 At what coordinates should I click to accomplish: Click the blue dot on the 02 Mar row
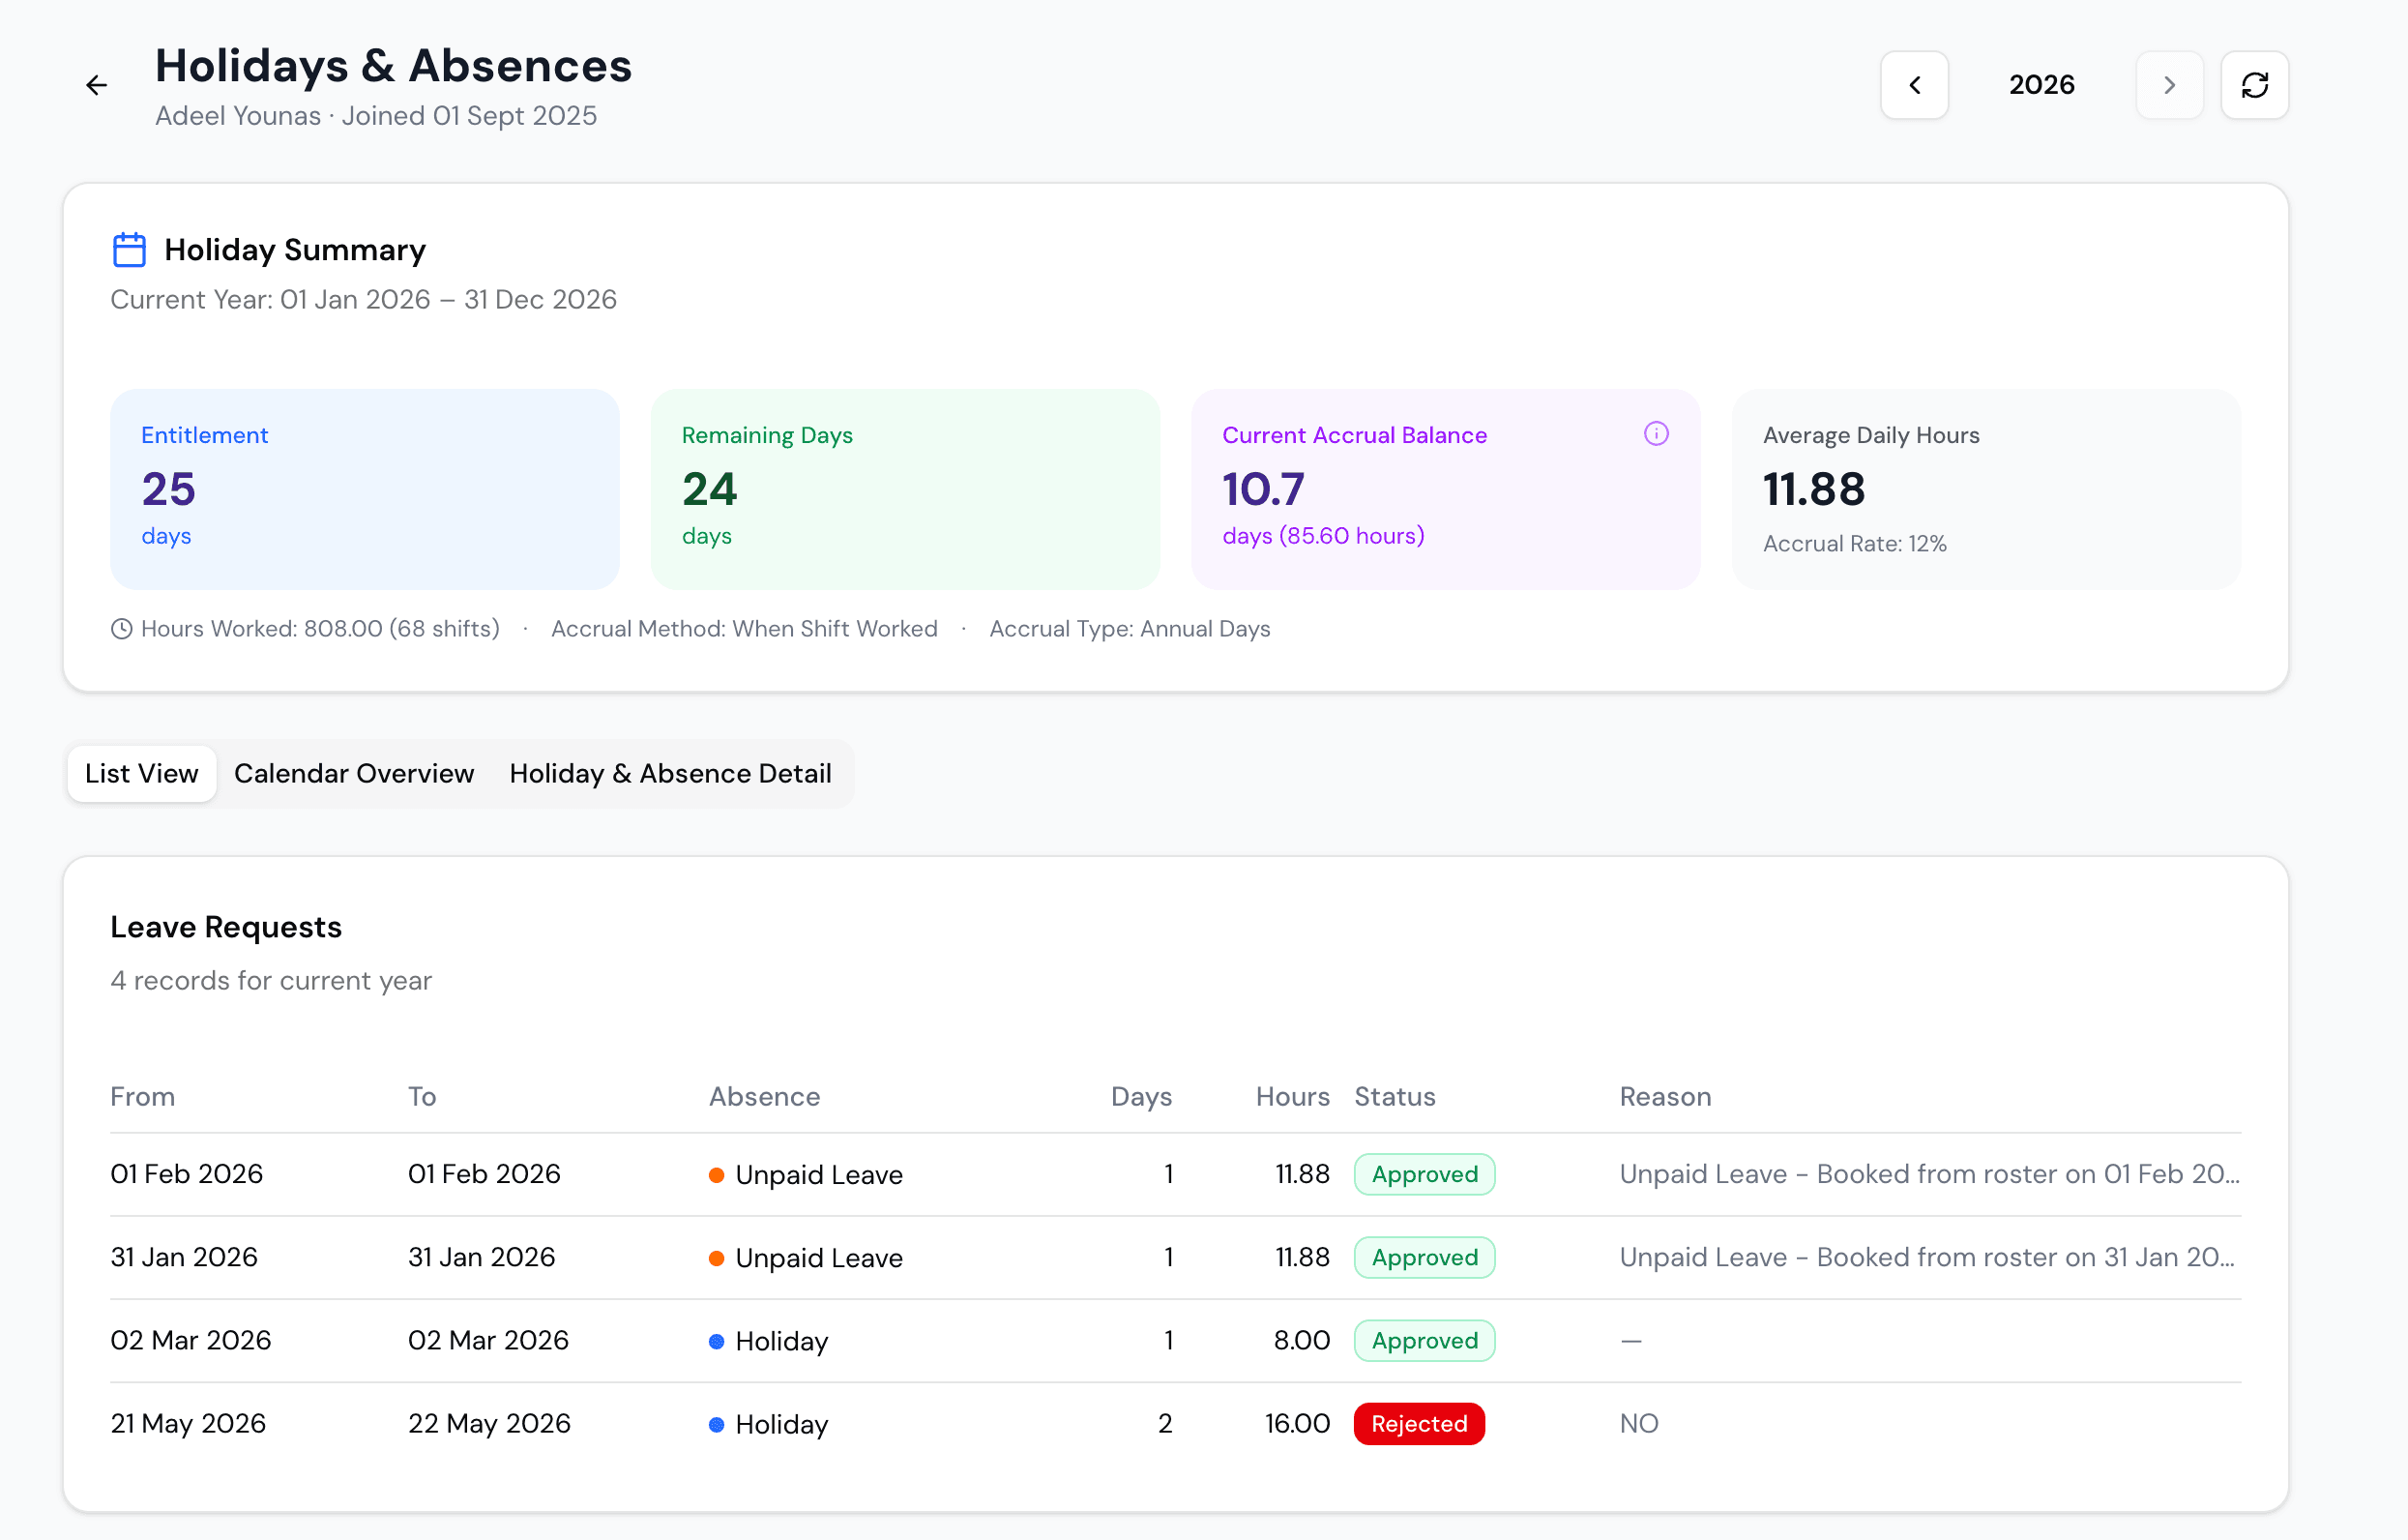(716, 1341)
